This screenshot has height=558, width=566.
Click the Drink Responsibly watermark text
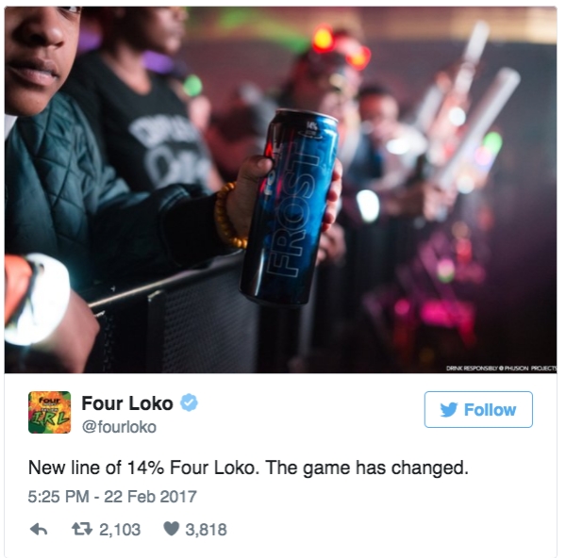tap(502, 369)
